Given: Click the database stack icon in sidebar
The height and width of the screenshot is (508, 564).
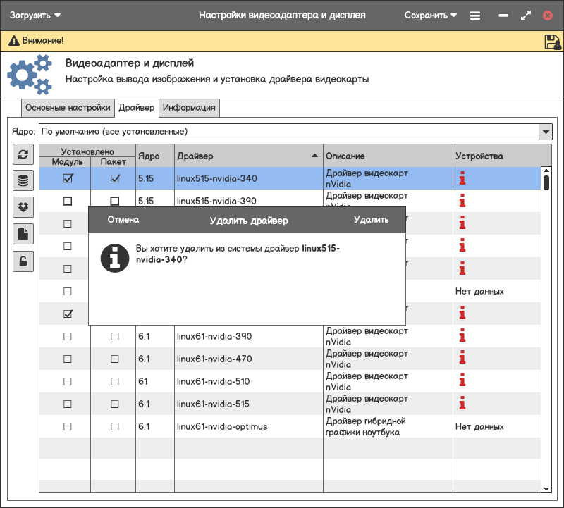Looking at the screenshot, I should pos(23,181).
